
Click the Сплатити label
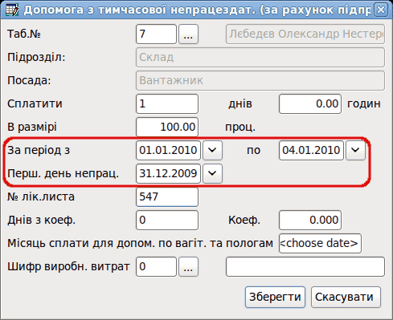pos(35,103)
